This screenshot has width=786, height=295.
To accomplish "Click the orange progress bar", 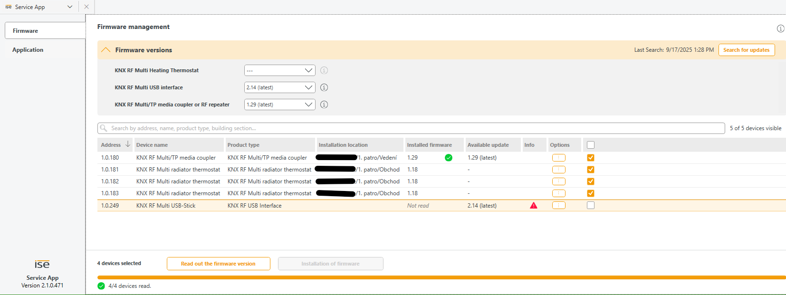I will [441, 277].
